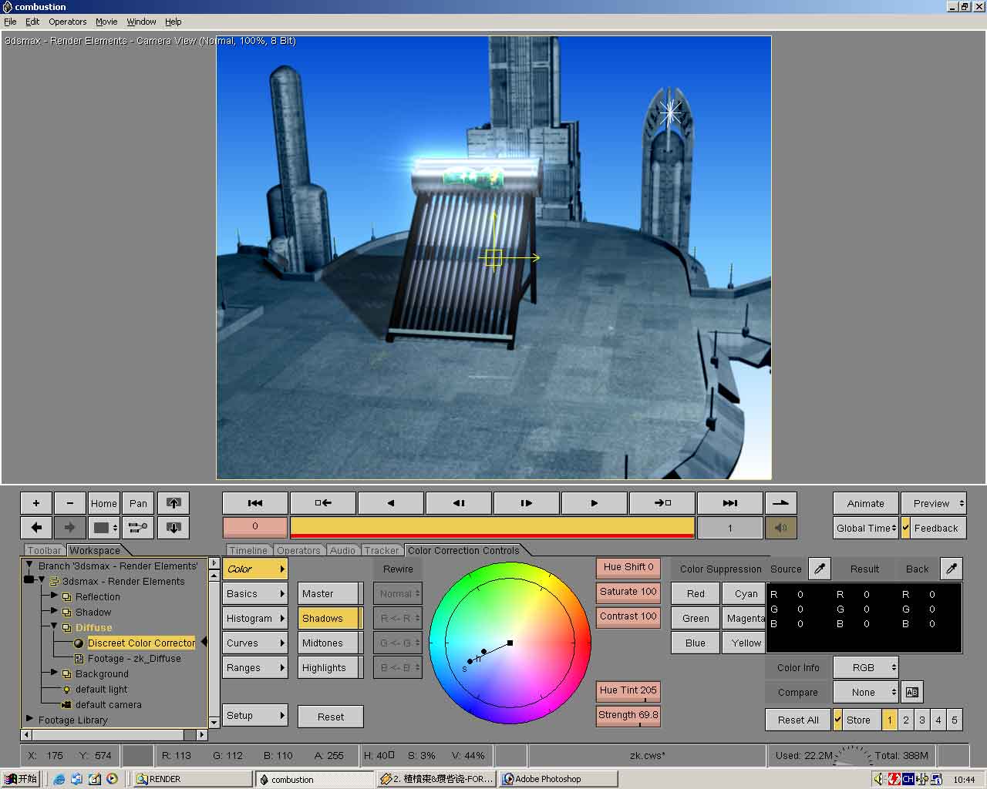Screen dimensions: 987x789
Task: Expand the Reflection layer in workspace
Action: click(54, 596)
